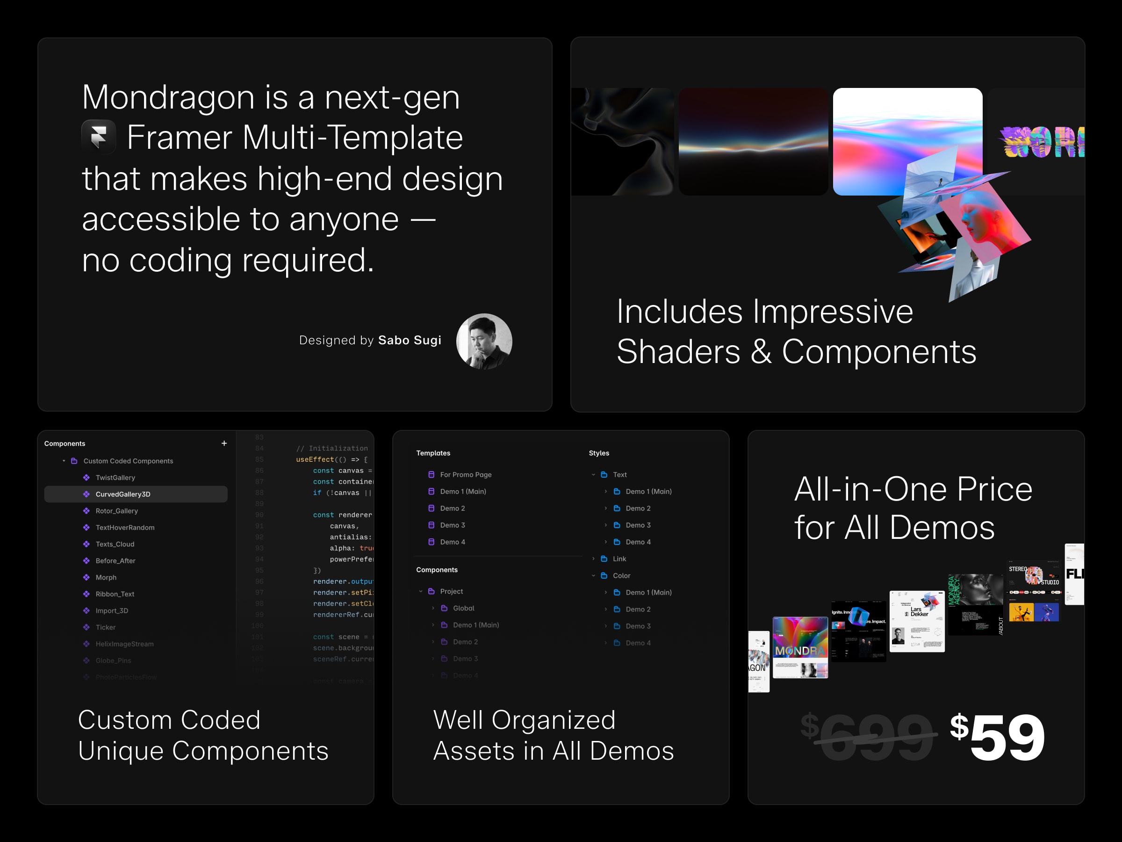Click the Framer logo icon in the headline
This screenshot has width=1122, height=842.
click(x=99, y=137)
